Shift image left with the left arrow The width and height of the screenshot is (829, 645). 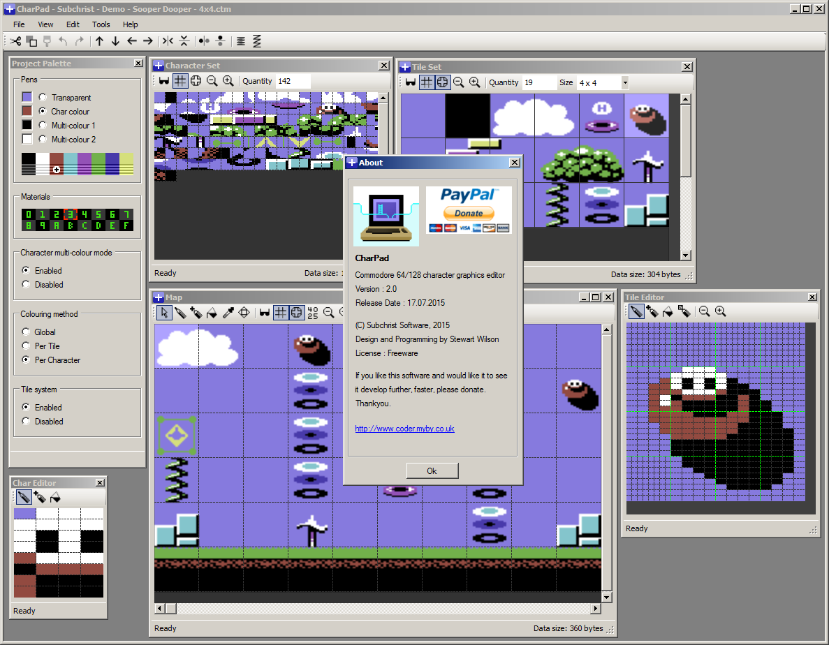(x=131, y=41)
